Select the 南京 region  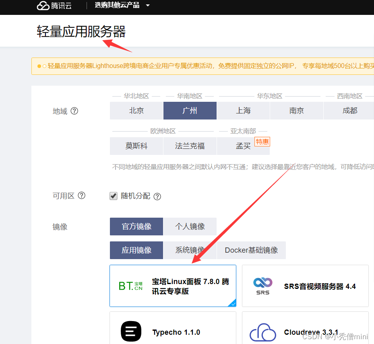click(x=296, y=111)
